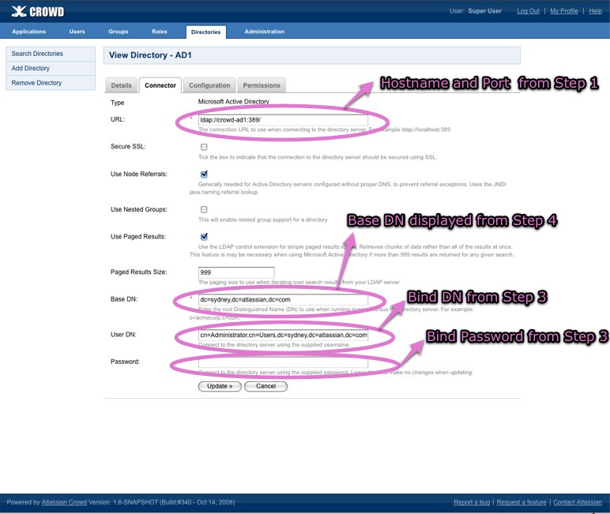Disable the Use Paged Results checkbox

tap(204, 236)
